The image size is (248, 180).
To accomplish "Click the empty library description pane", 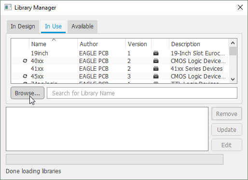I will pyautogui.click(x=107, y=129).
